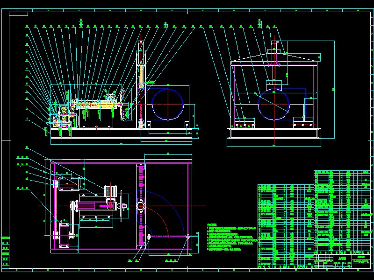Click the green gear wheel above the spindle

[110, 97]
